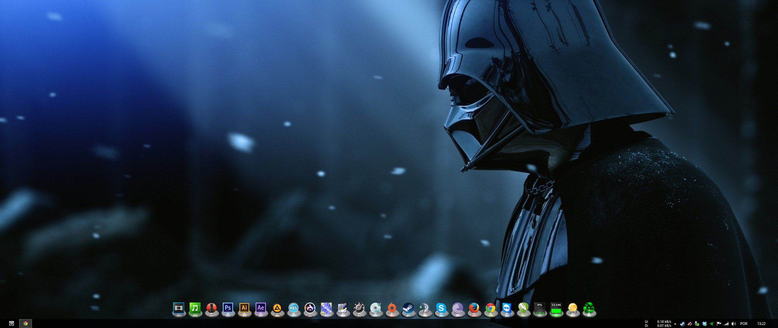
Task: Open the AIMP orange triangle dock icon
Action: click(x=277, y=308)
